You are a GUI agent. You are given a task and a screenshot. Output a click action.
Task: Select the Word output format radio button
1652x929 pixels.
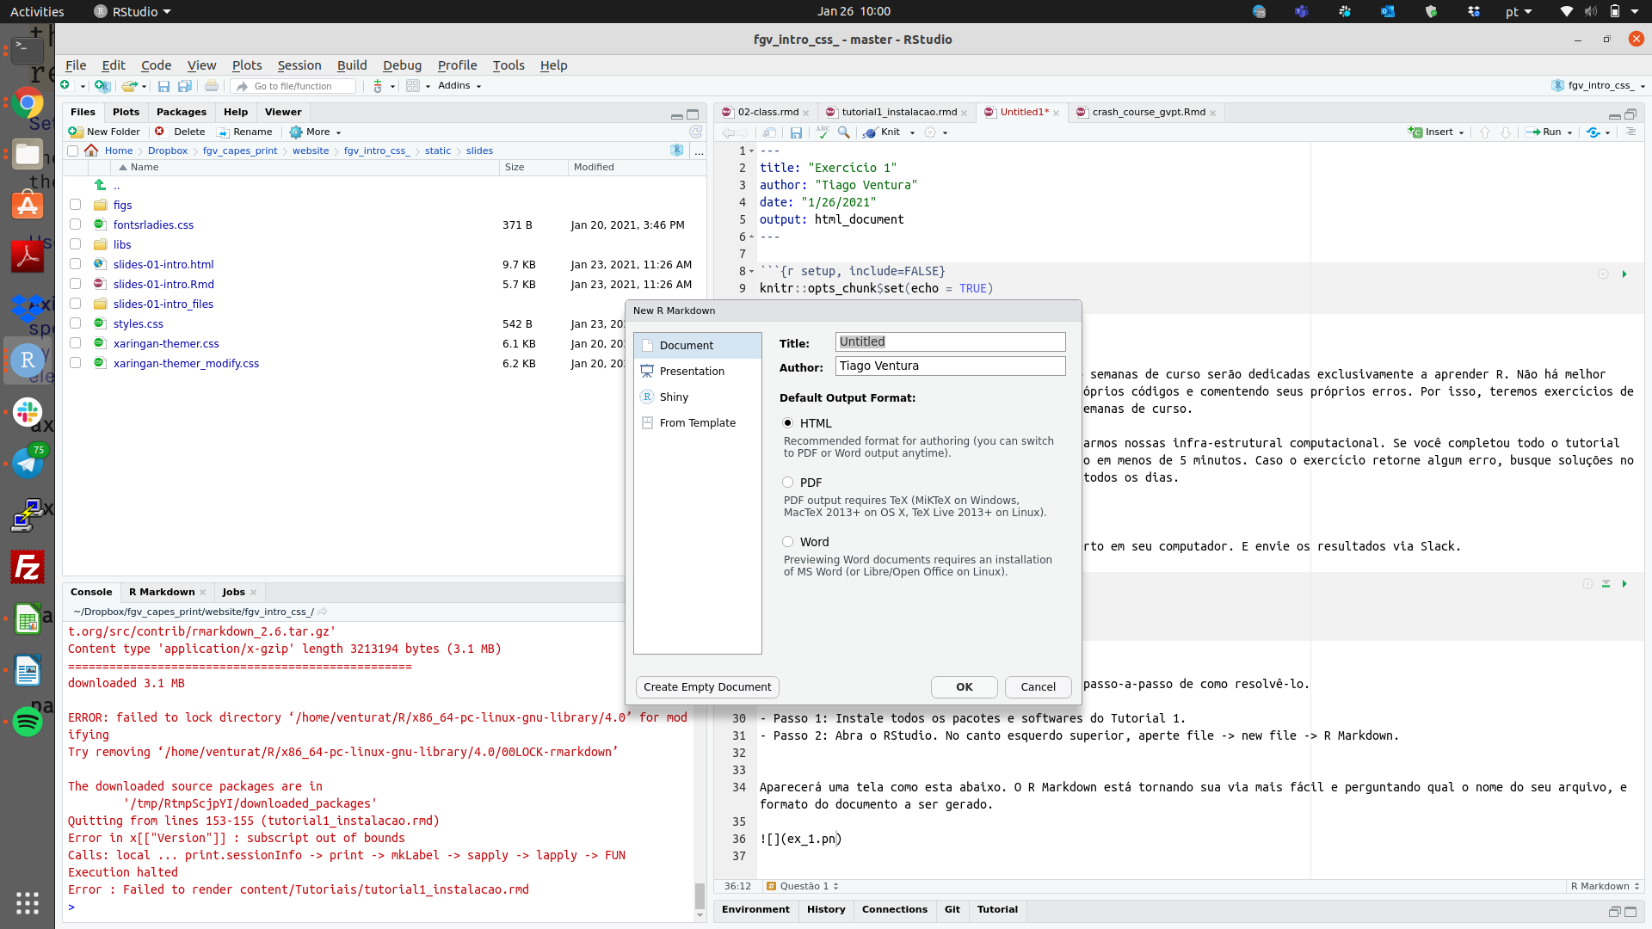pyautogui.click(x=787, y=542)
